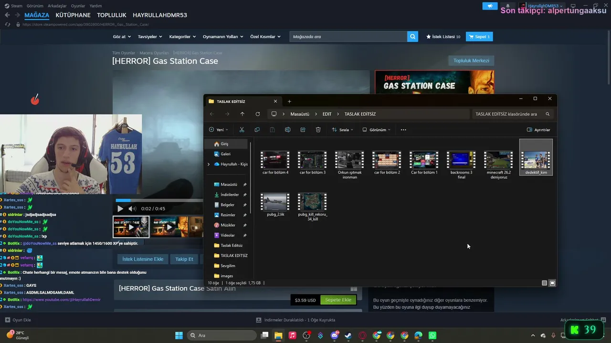Go up one folder level in Explorer

pos(242,114)
